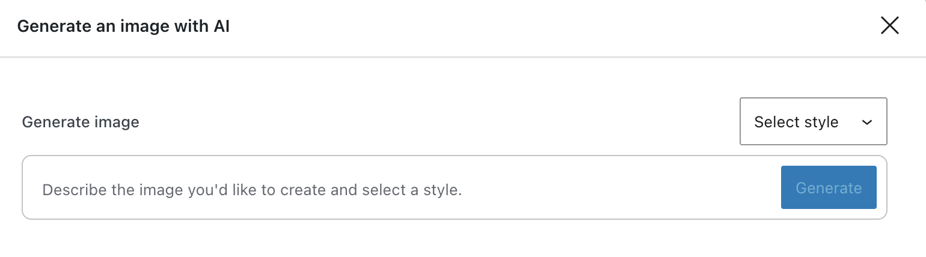Open the Select style dropdown
The width and height of the screenshot is (926, 257).
(813, 122)
